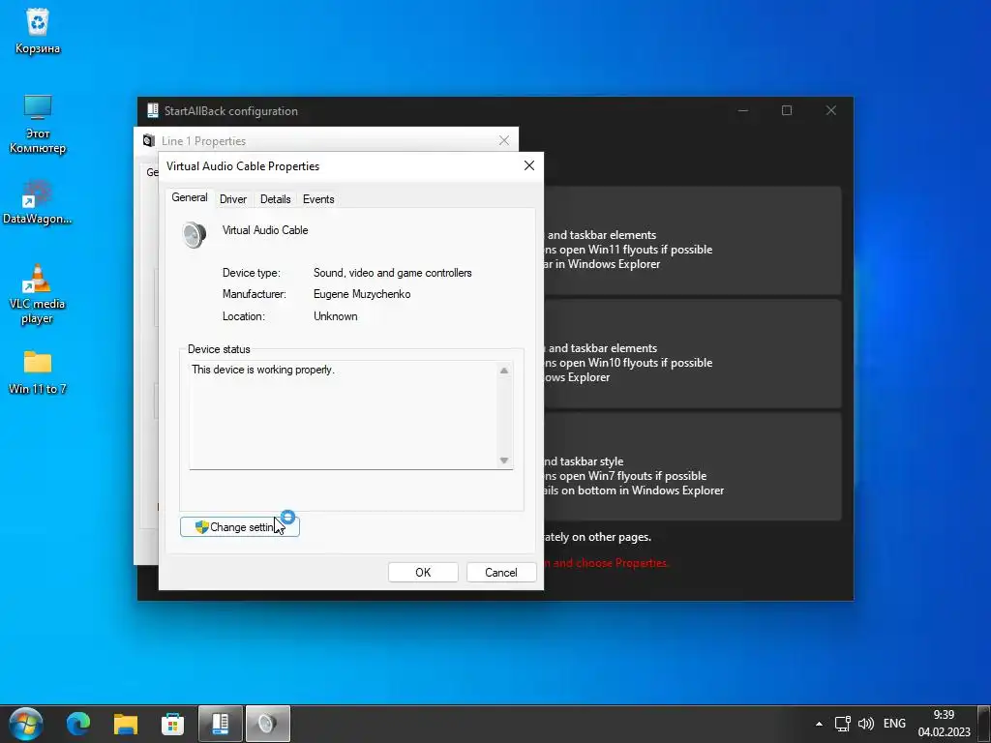Image resolution: width=991 pixels, height=743 pixels.
Task: Open File Explorer from taskbar
Action: pyautogui.click(x=126, y=724)
